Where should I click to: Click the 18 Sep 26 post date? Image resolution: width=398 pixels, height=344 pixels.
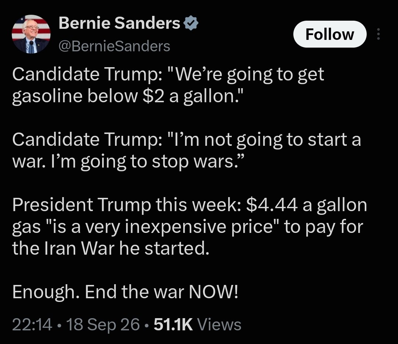point(103,325)
